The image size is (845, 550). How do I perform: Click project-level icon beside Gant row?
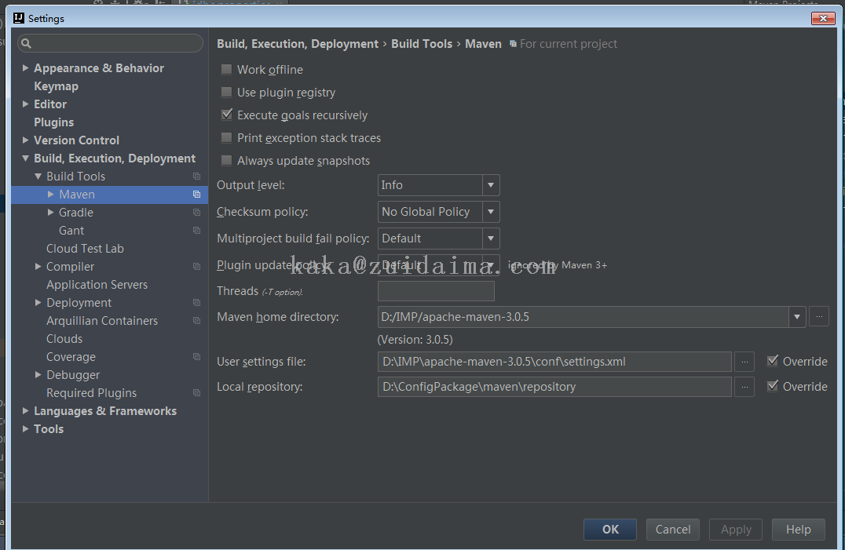(x=196, y=231)
